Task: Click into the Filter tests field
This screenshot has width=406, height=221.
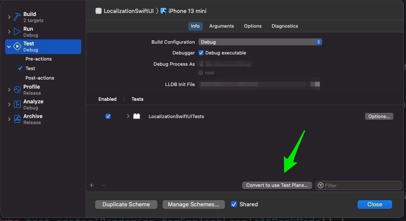Action: 358,185
